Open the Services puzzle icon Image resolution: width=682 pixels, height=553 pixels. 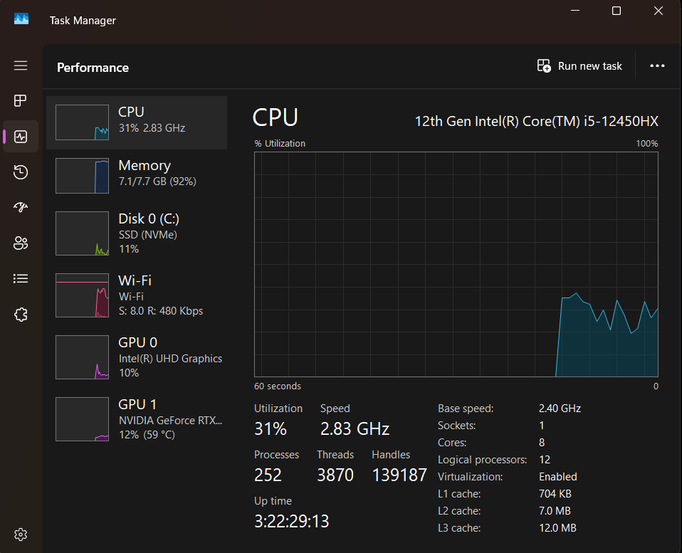click(x=21, y=314)
